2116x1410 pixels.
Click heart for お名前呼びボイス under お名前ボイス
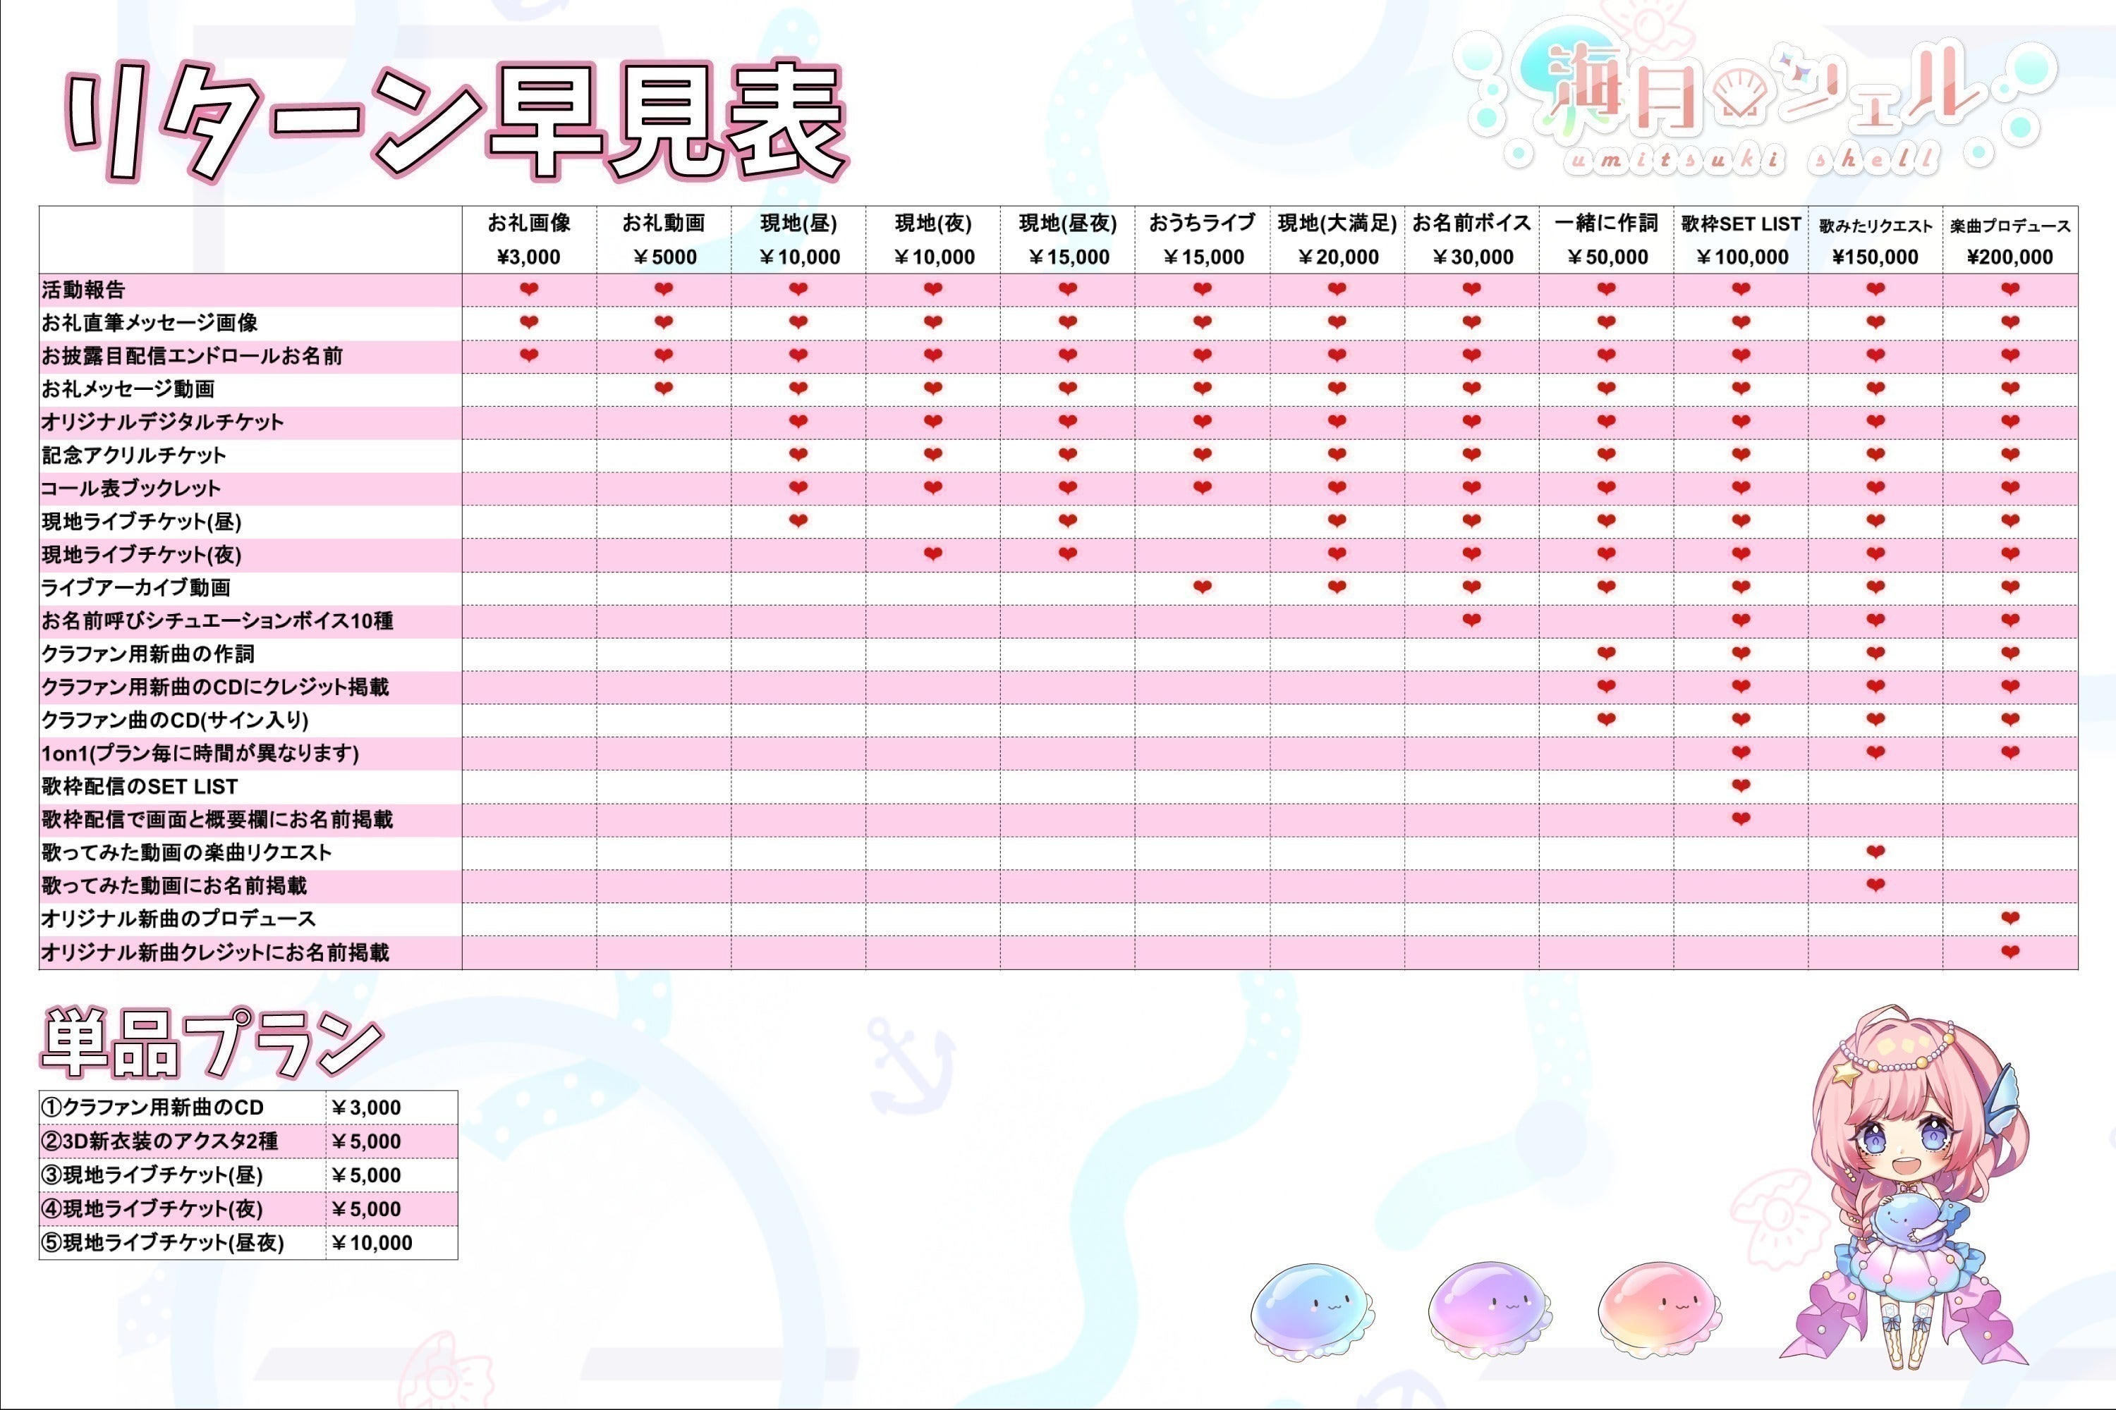pos(1472,620)
